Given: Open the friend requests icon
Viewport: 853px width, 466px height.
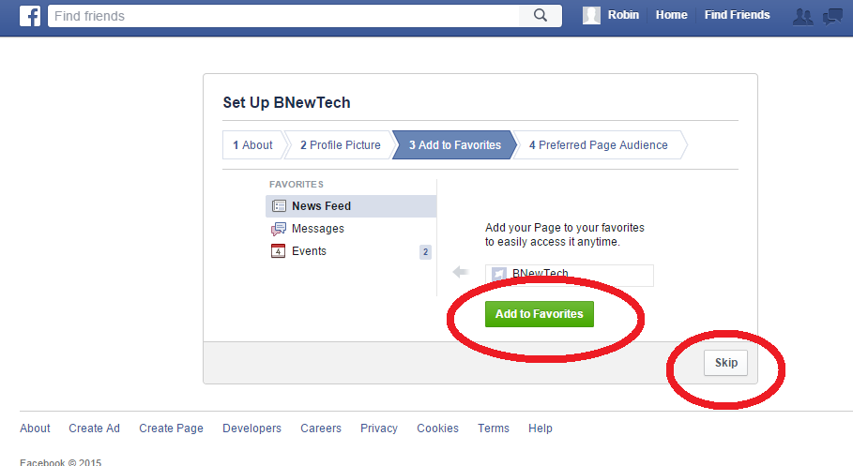Looking at the screenshot, I should [803, 16].
